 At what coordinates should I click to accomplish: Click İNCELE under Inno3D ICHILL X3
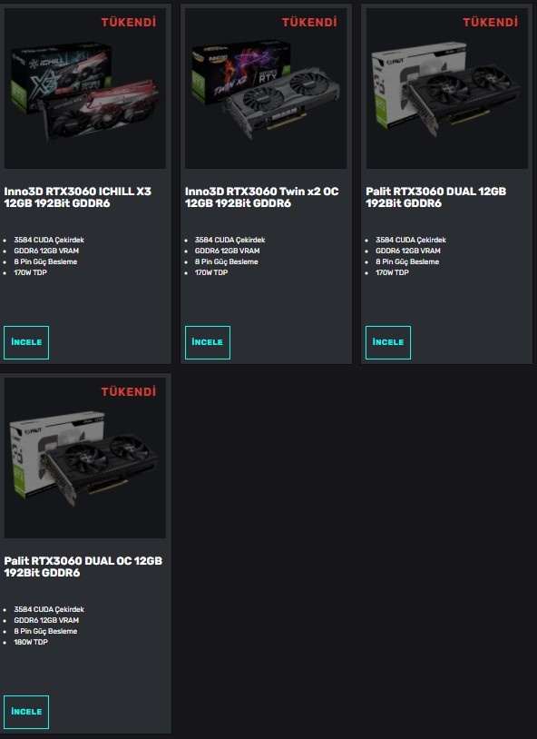(x=26, y=342)
